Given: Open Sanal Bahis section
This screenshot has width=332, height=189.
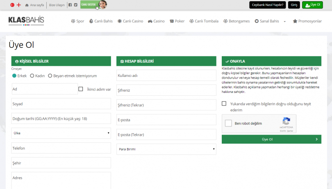Looking at the screenshot, I should (x=267, y=21).
